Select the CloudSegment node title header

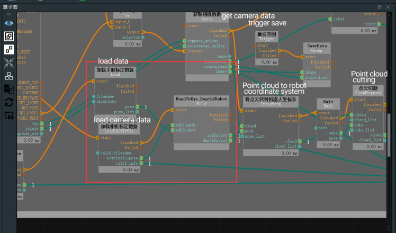tap(368, 91)
